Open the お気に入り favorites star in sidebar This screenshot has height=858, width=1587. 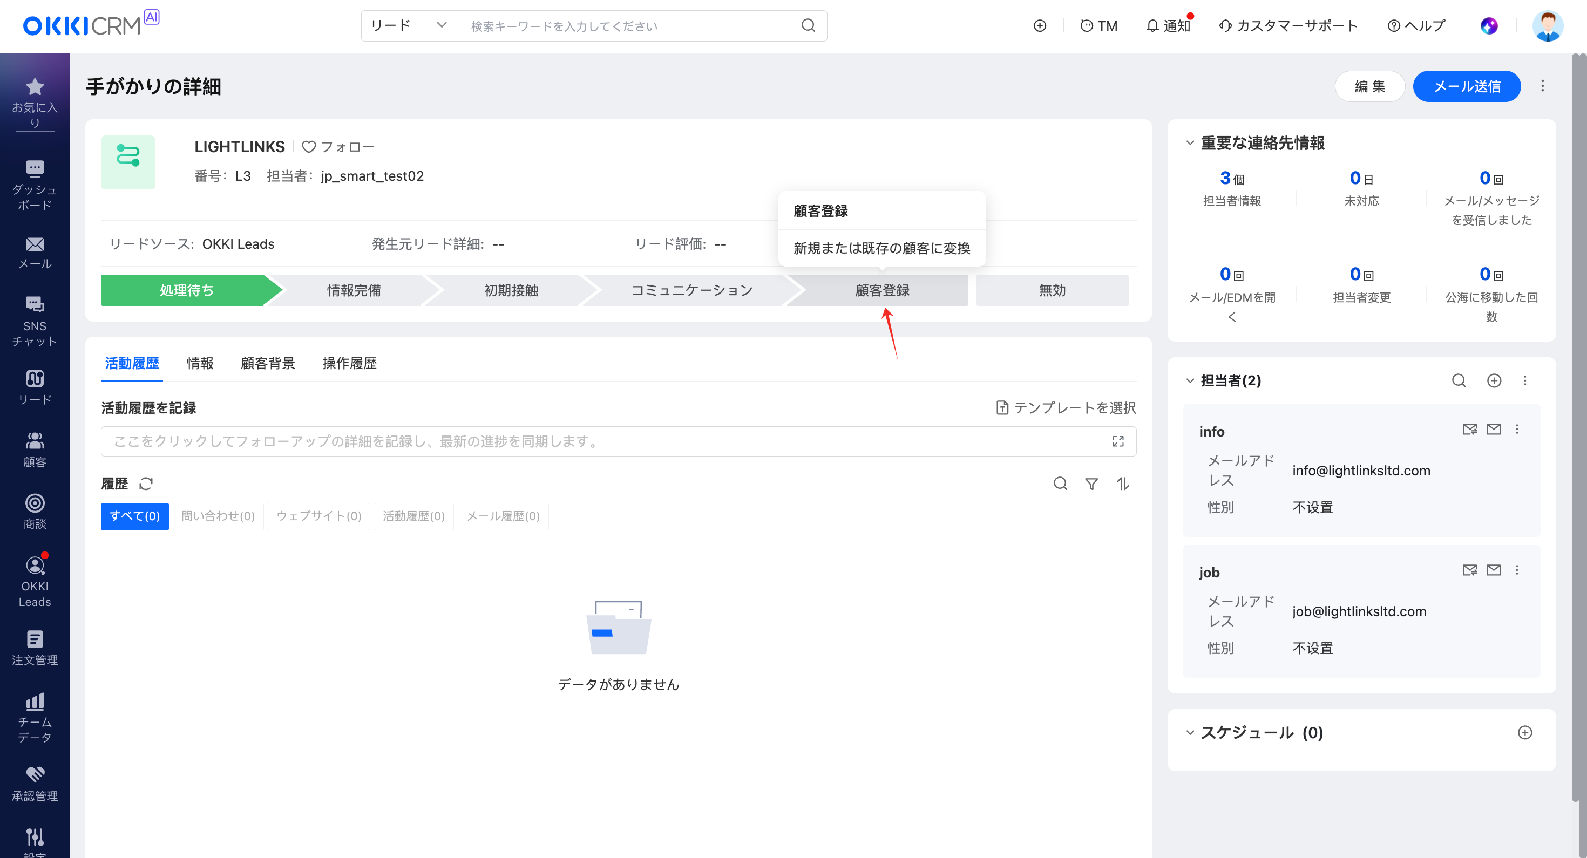pos(35,103)
